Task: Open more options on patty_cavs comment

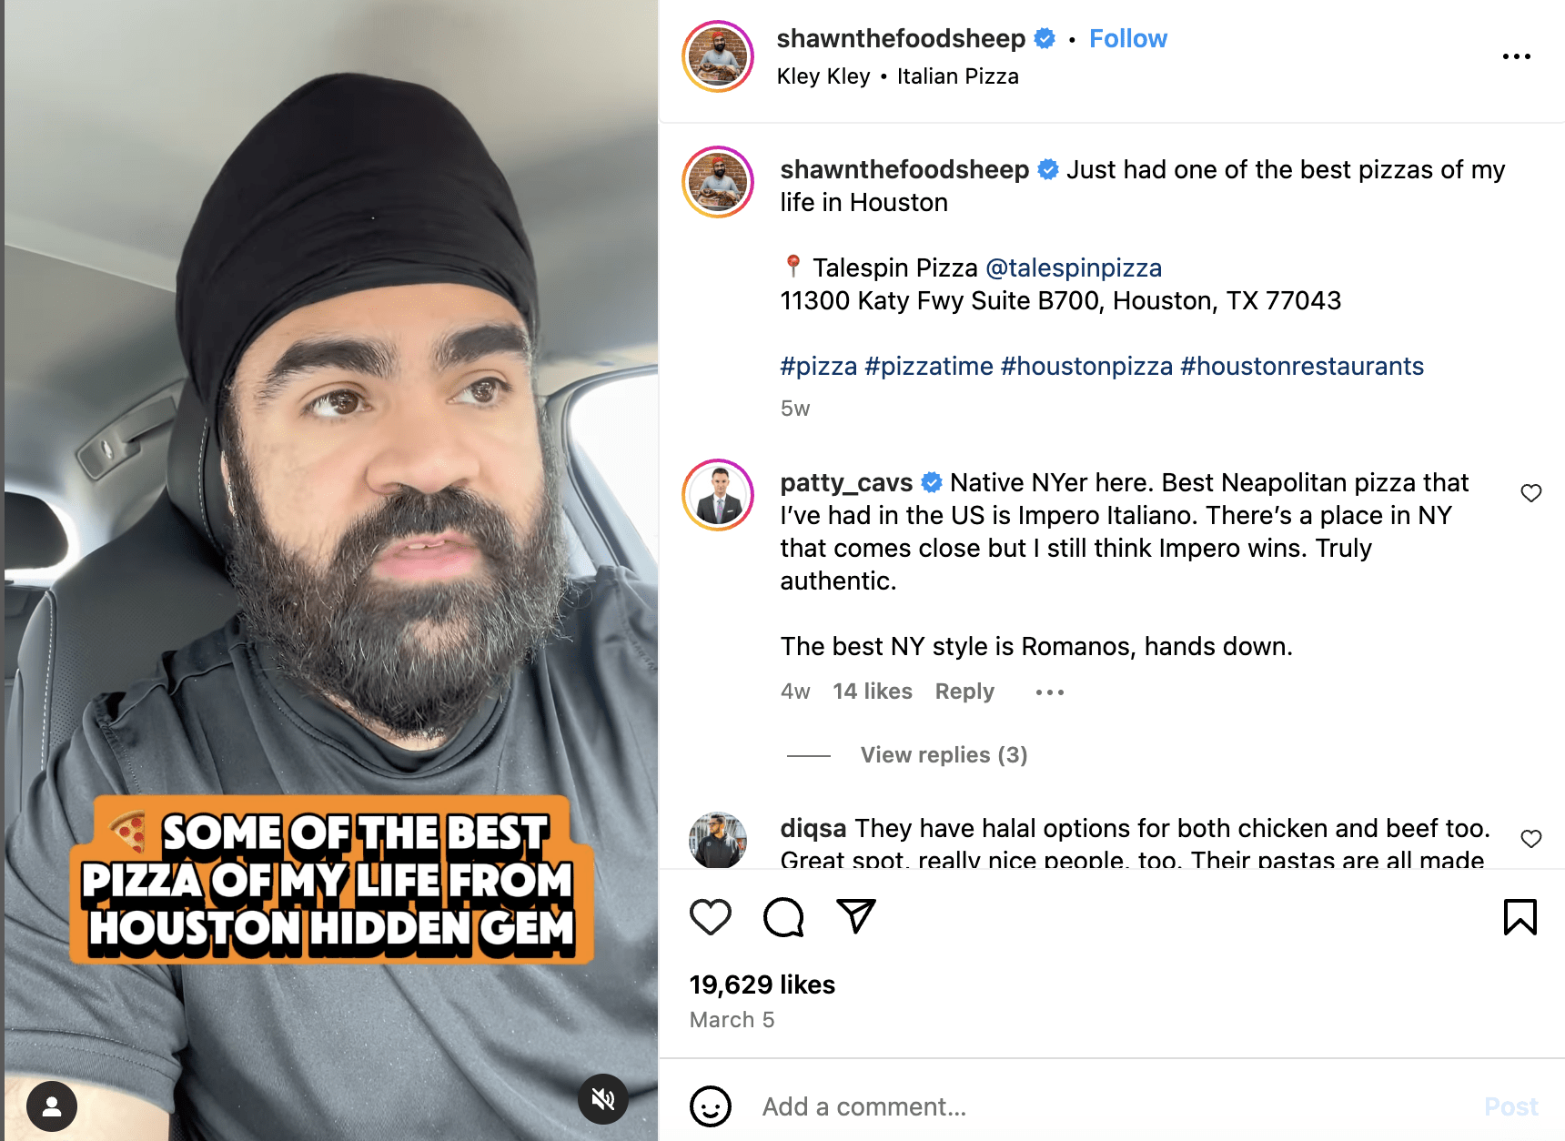Action: (x=1049, y=692)
